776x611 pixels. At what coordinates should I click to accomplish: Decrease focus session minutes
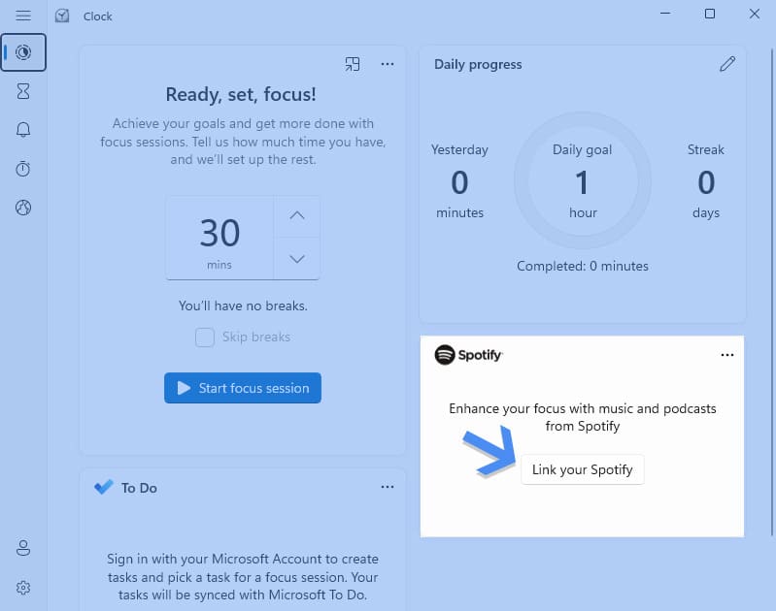pyautogui.click(x=297, y=258)
